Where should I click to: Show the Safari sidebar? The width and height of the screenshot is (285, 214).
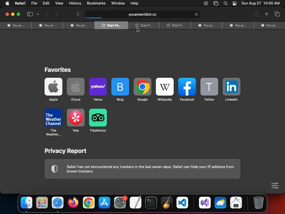point(30,14)
